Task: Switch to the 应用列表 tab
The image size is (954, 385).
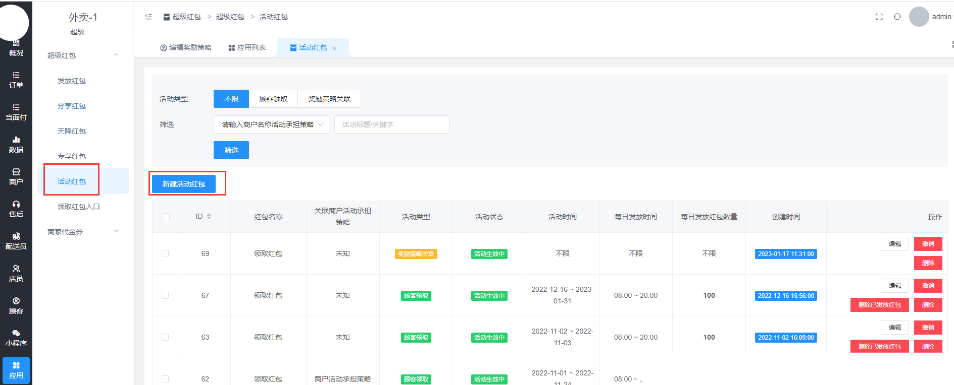Action: 247,47
